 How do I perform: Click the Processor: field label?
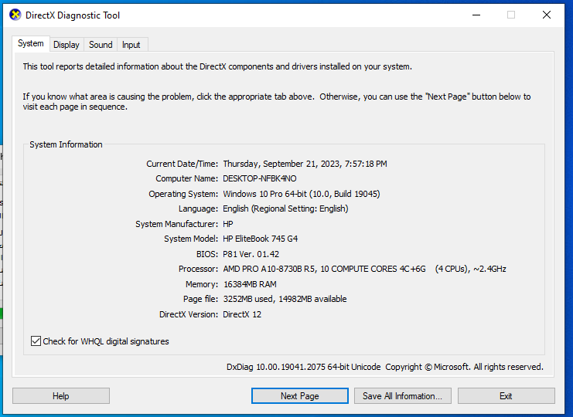pos(198,269)
